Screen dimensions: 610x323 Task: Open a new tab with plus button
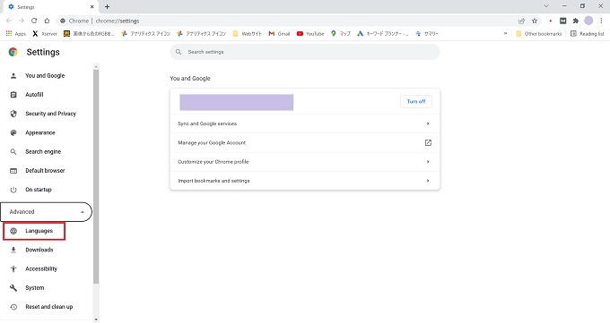pyautogui.click(x=108, y=6)
